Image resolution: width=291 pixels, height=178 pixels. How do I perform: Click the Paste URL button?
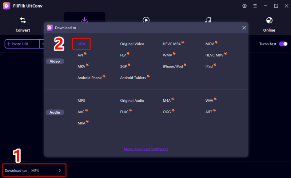(x=22, y=44)
